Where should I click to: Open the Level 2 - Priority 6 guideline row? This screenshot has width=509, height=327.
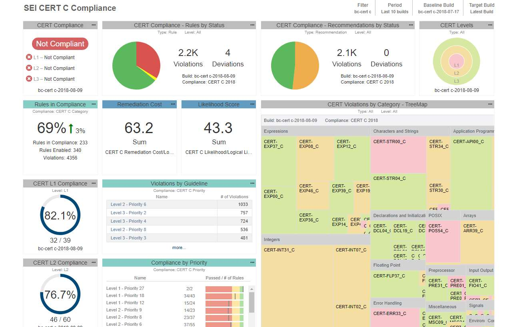tap(179, 204)
